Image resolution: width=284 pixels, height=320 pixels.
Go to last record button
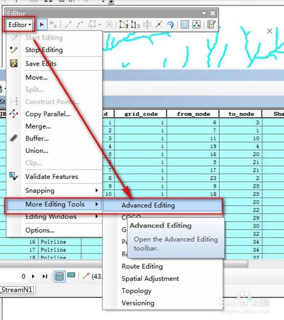(45, 276)
